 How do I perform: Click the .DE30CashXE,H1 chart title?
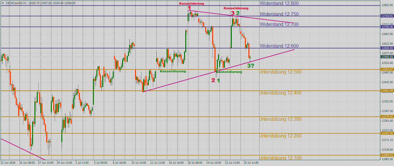coord(16,3)
